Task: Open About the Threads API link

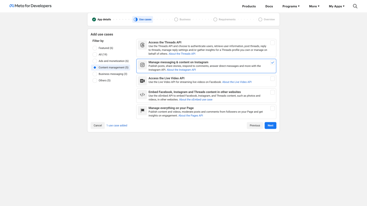Action: tap(182, 54)
